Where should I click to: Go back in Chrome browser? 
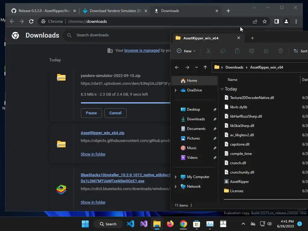pos(12,21)
